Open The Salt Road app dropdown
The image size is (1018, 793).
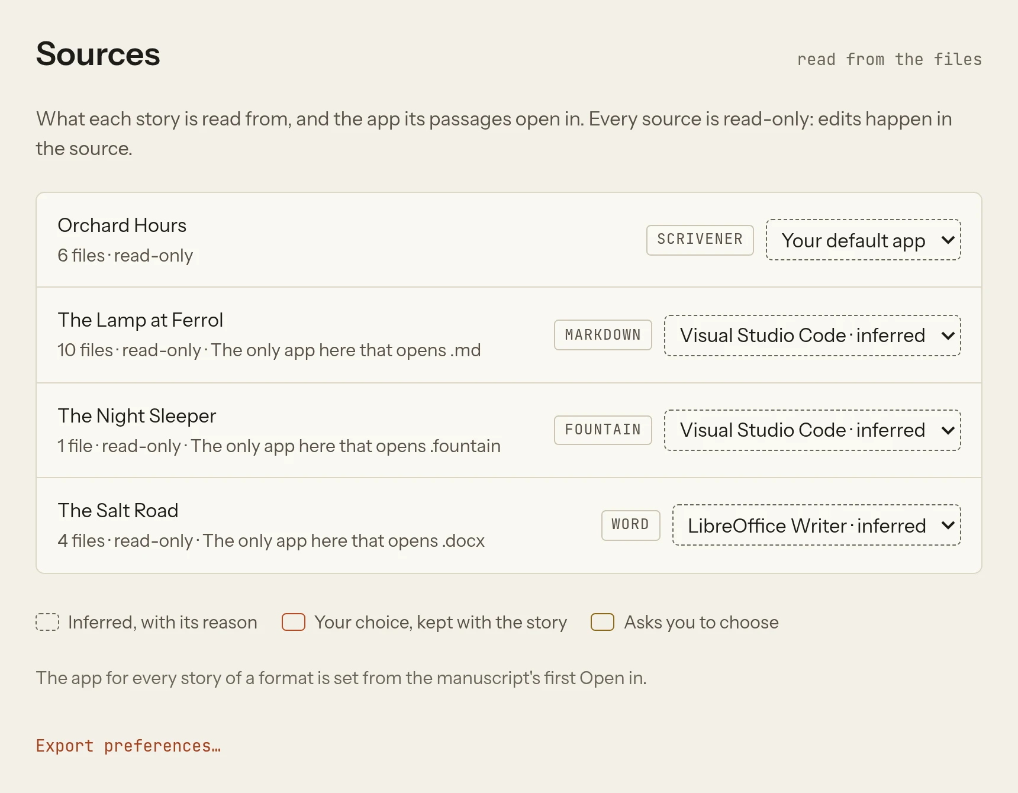816,525
